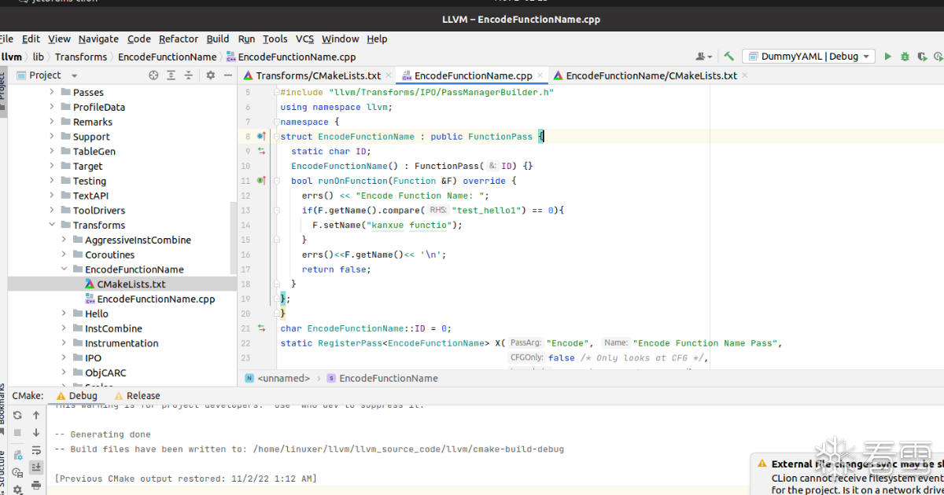Open the Help menu
Image resolution: width=944 pixels, height=495 pixels.
pyautogui.click(x=377, y=38)
